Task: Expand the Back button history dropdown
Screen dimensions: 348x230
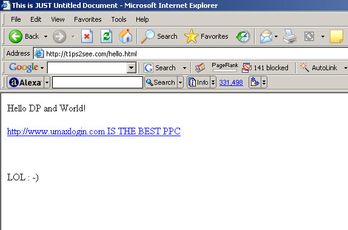Action: pos(45,36)
